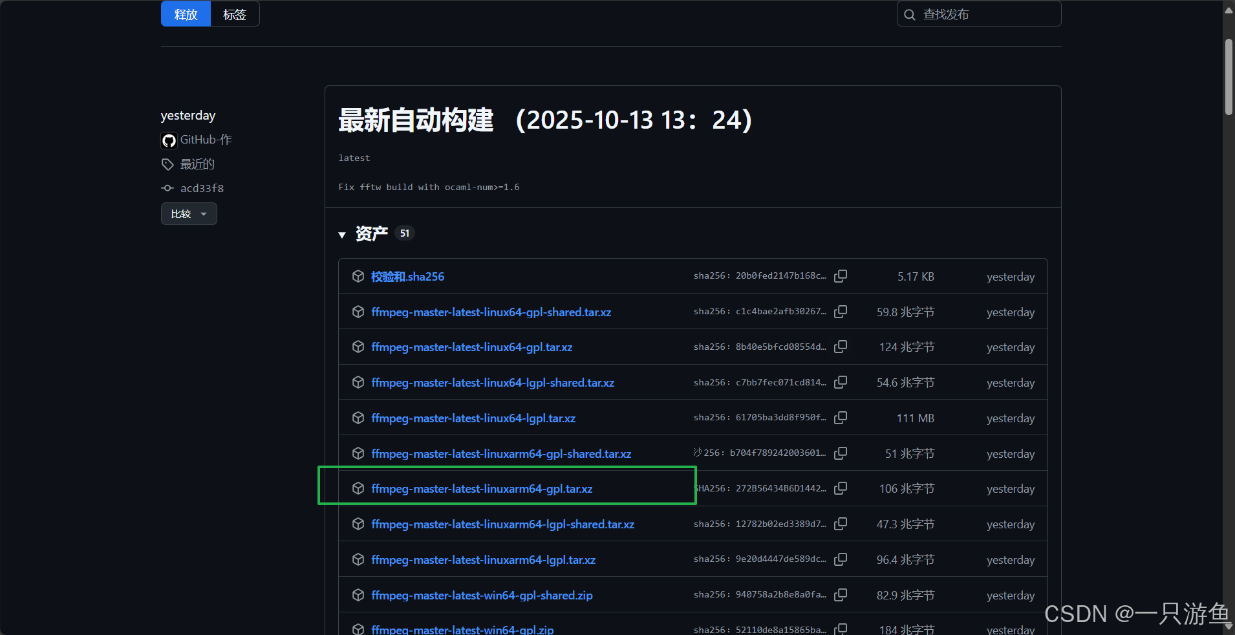Image resolution: width=1235 pixels, height=635 pixels.
Task: Click the tag icon beside 最近的
Action: pyautogui.click(x=167, y=164)
